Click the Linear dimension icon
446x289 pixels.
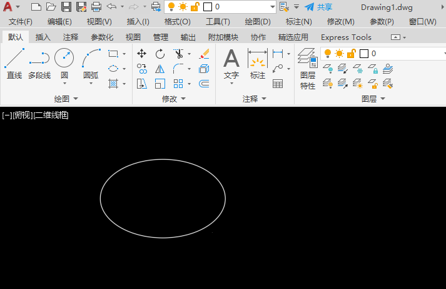(x=278, y=54)
